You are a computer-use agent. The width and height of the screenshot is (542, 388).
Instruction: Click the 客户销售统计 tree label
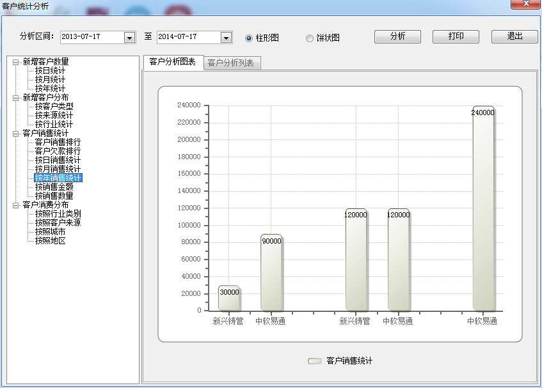pyautogui.click(x=45, y=133)
